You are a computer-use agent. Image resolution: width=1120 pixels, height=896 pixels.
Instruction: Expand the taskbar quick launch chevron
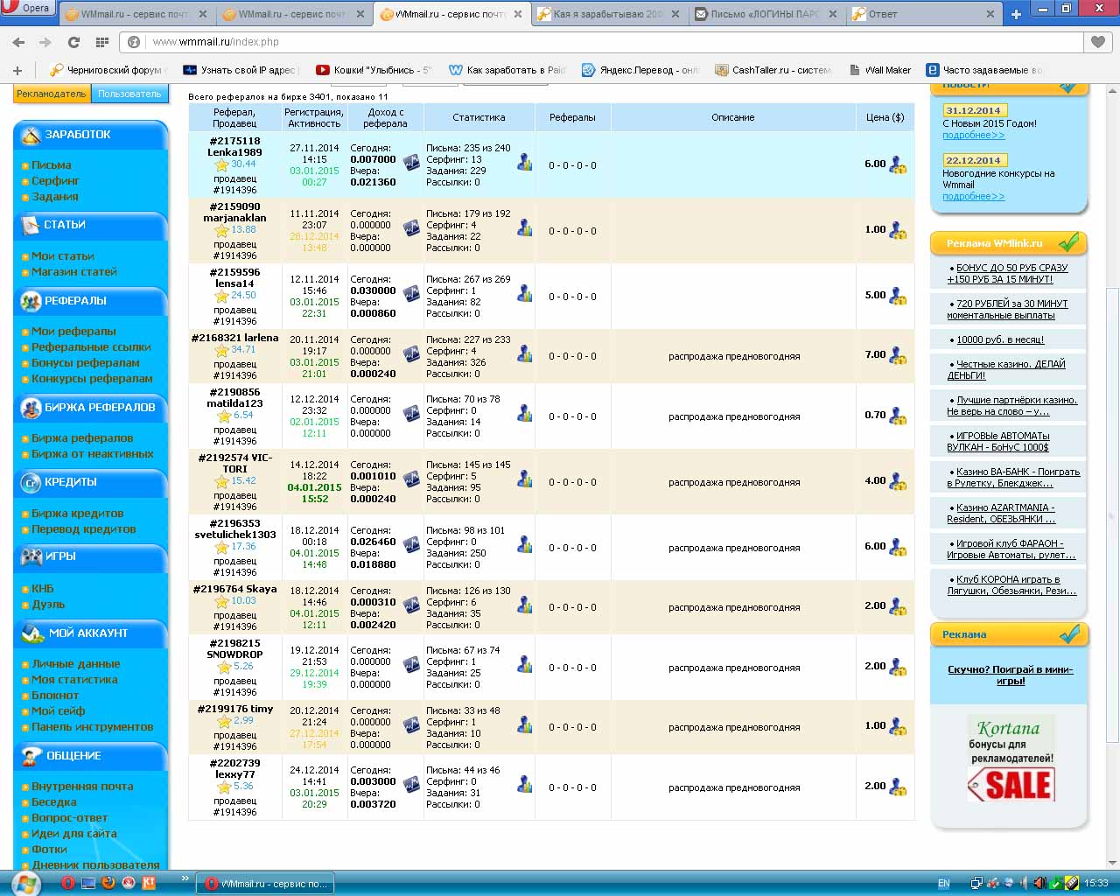click(x=185, y=878)
